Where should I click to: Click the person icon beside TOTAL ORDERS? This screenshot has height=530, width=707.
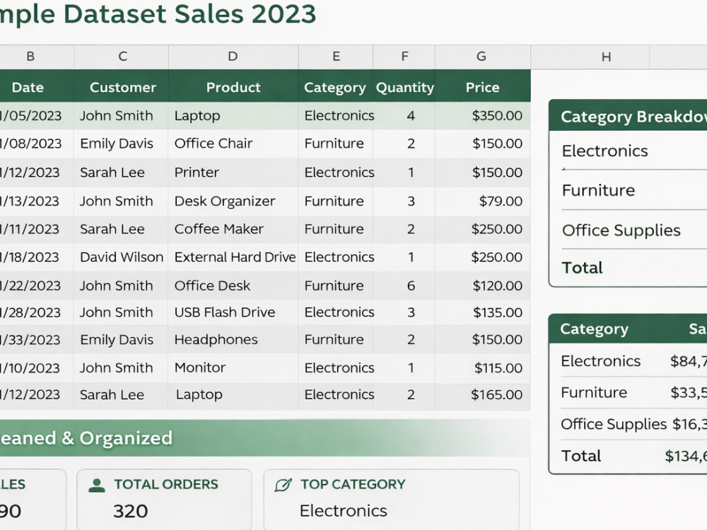tap(96, 485)
